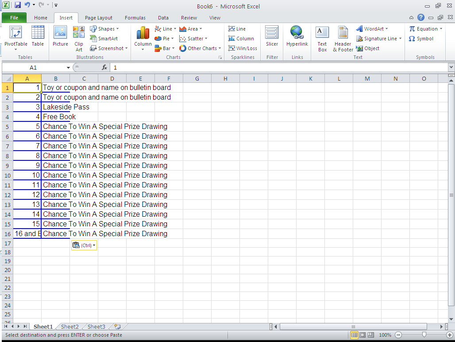Select row 17 header
455x342 pixels.
(x=8, y=244)
